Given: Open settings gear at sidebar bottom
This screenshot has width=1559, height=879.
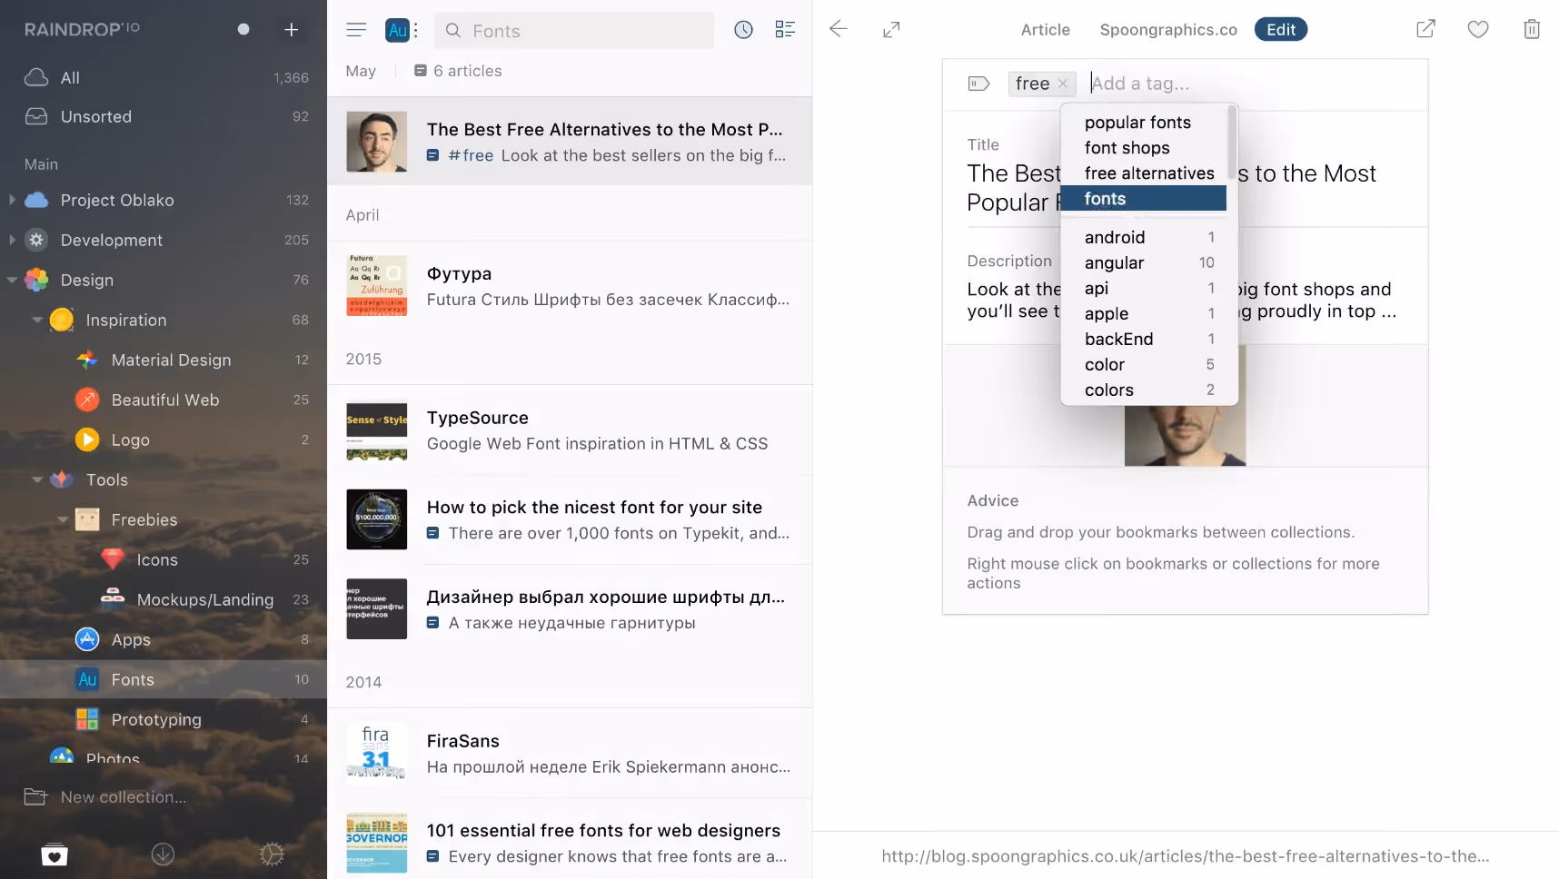Looking at the screenshot, I should (x=272, y=854).
